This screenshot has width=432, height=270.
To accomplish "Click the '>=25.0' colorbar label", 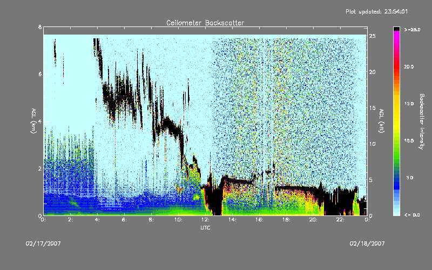I will click(412, 30).
